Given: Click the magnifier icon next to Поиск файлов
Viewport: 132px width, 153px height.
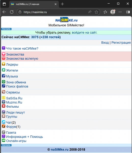Looking at the screenshot, I should click(x=4, y=86).
